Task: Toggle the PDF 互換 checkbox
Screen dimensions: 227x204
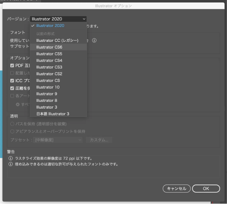Action: [x=12, y=66]
